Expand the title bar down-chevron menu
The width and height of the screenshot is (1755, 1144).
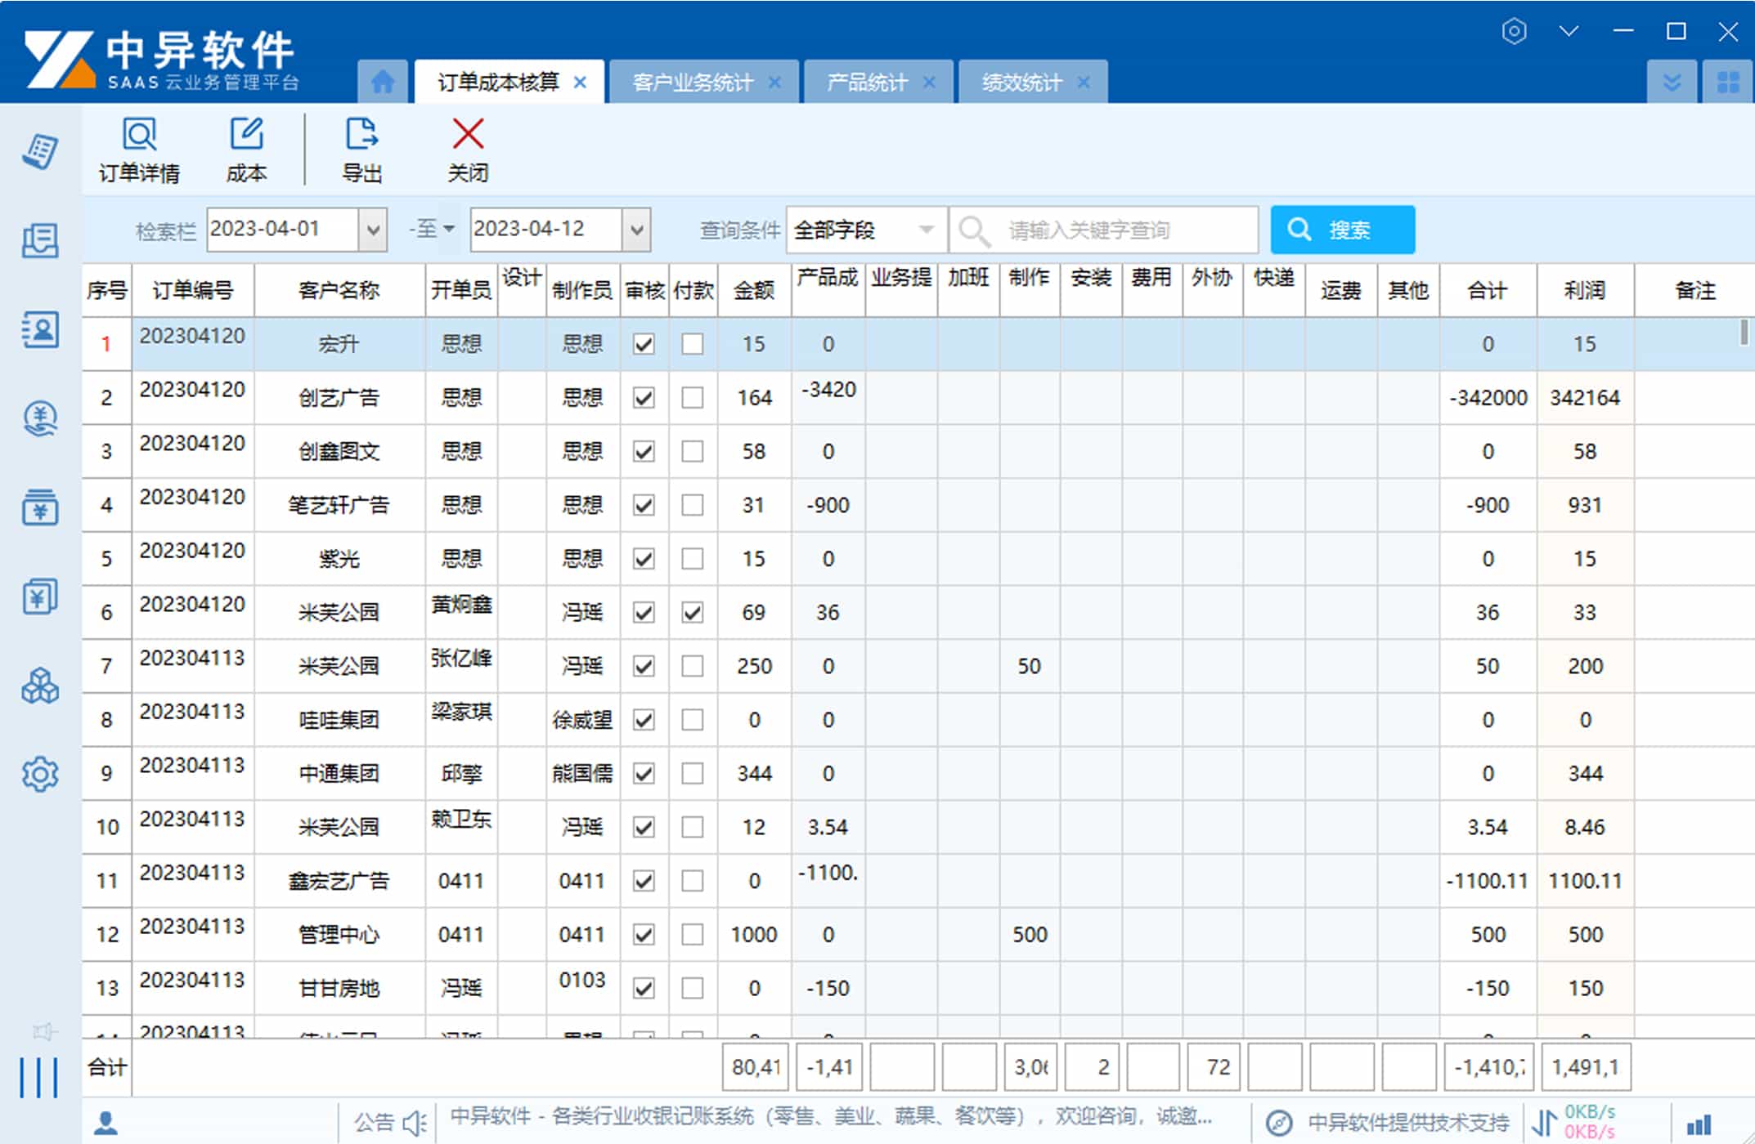(x=1569, y=31)
